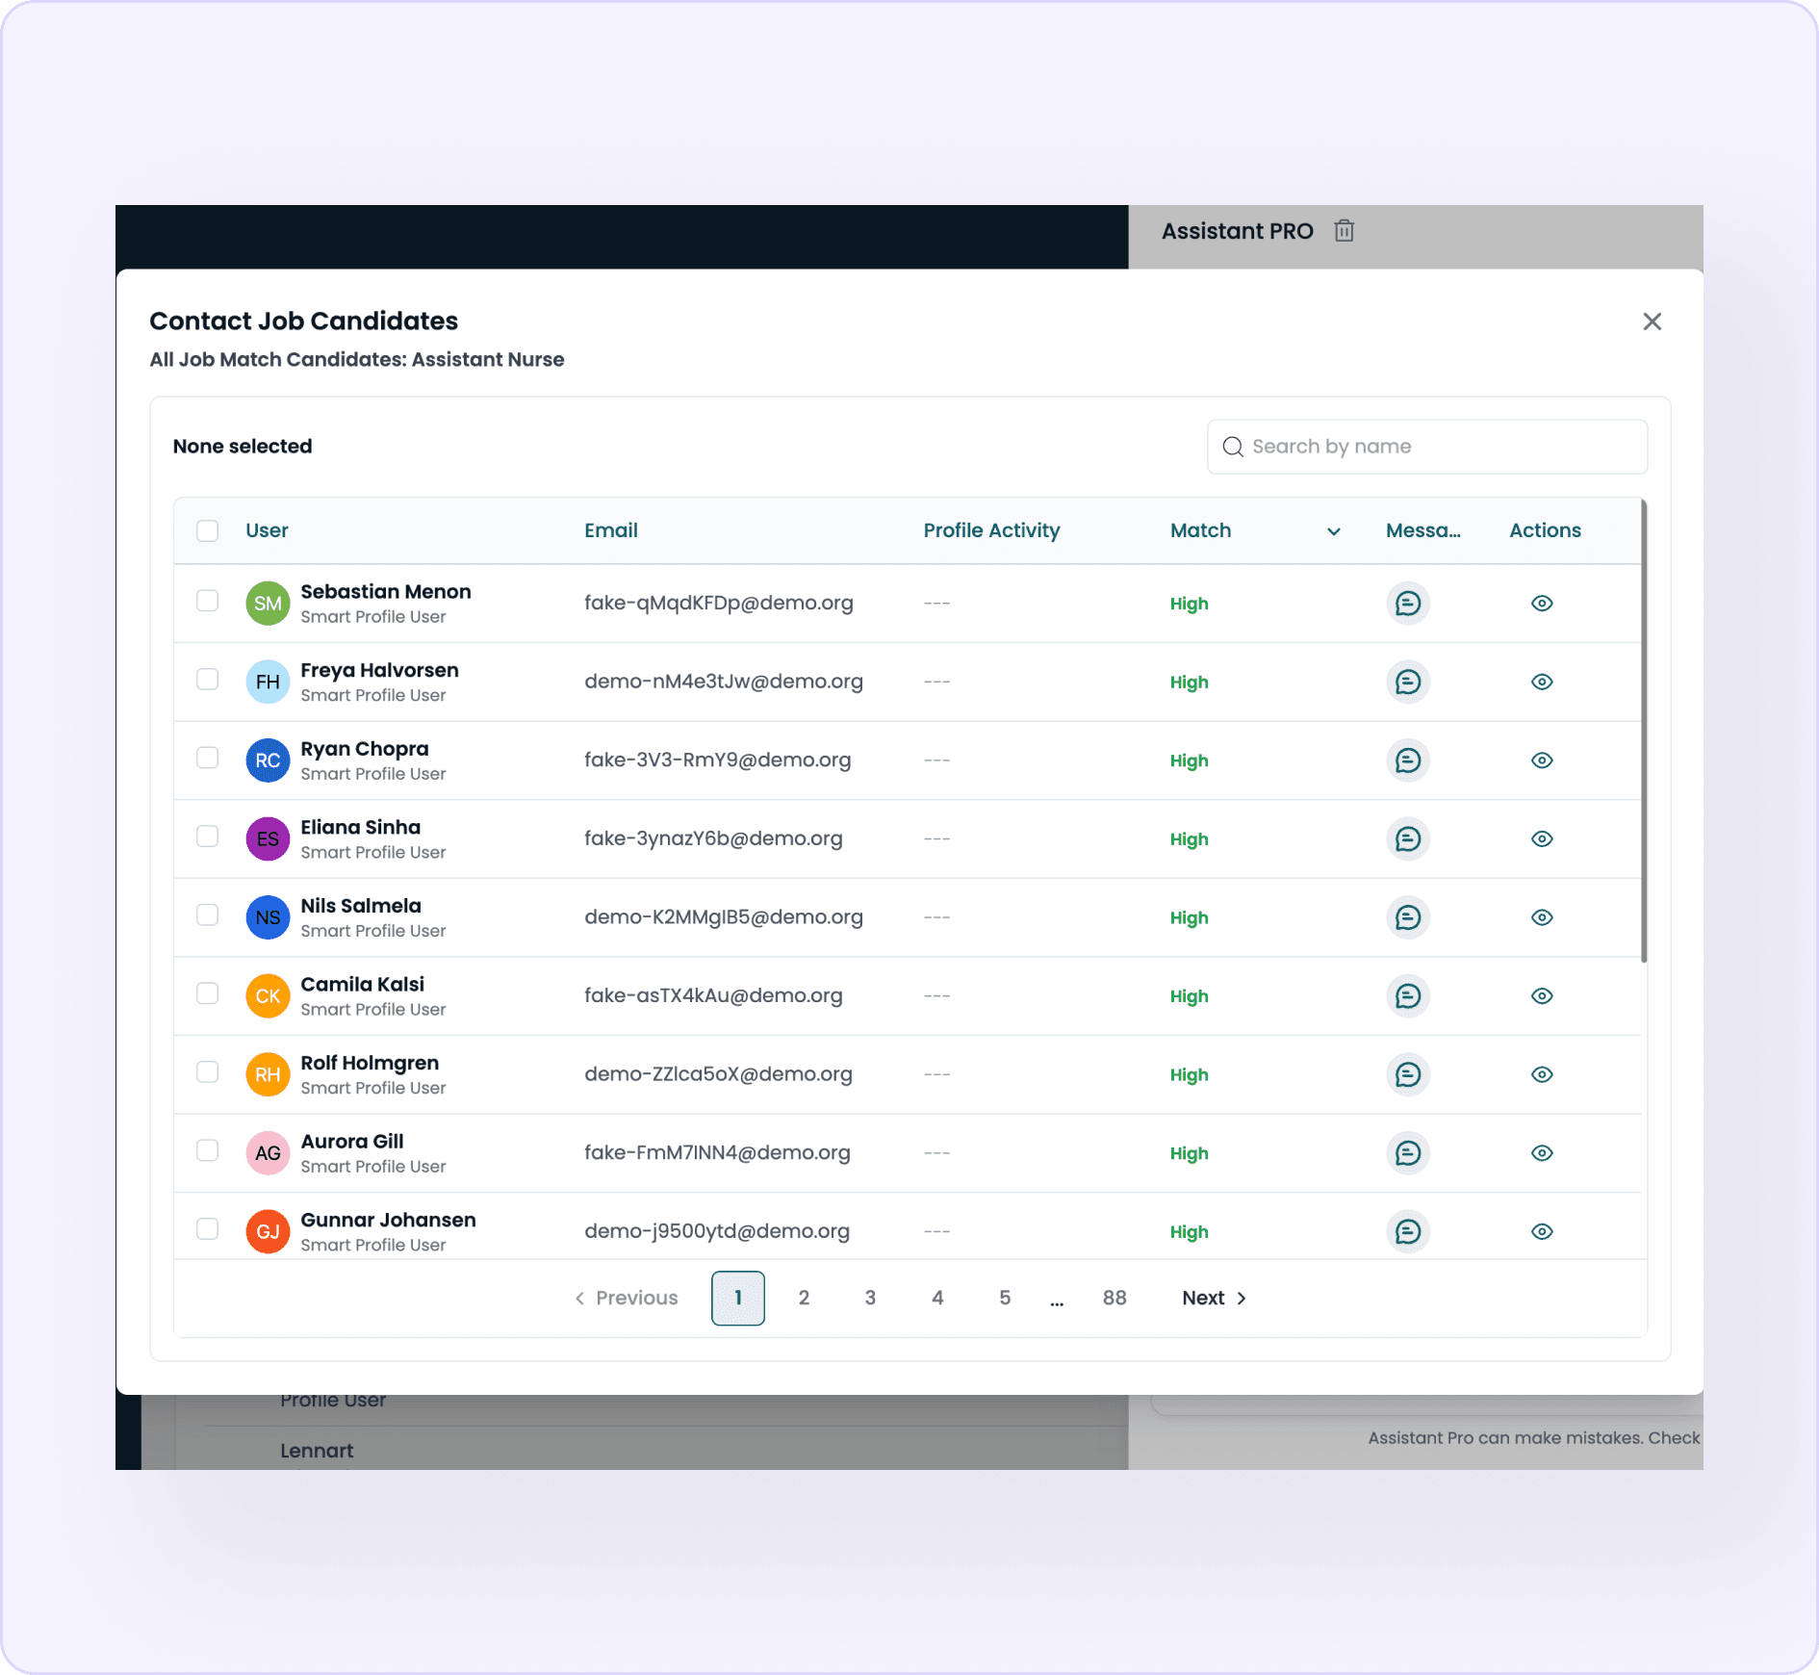This screenshot has width=1819, height=1675.
Task: View Rolf Holmgren's profile eye icon
Action: click(1542, 1074)
